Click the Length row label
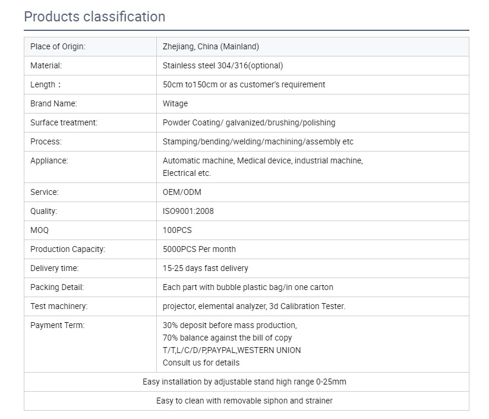The height and width of the screenshot is (419, 489). pyautogui.click(x=46, y=85)
